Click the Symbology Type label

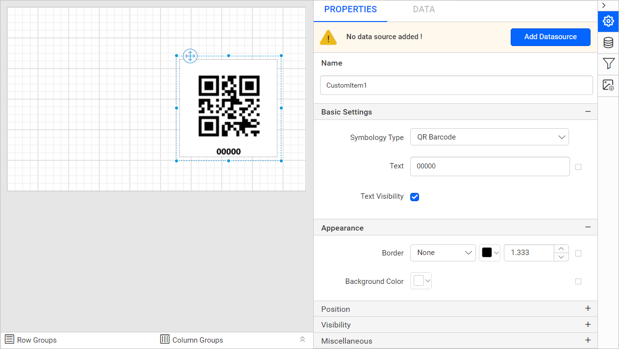377,138
